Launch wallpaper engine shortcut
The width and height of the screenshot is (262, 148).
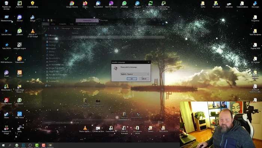pyautogui.click(x=19, y=46)
